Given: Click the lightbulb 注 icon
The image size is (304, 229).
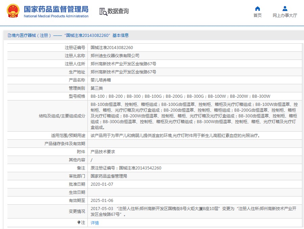Looking at the screenshot, I should click(x=79, y=222).
